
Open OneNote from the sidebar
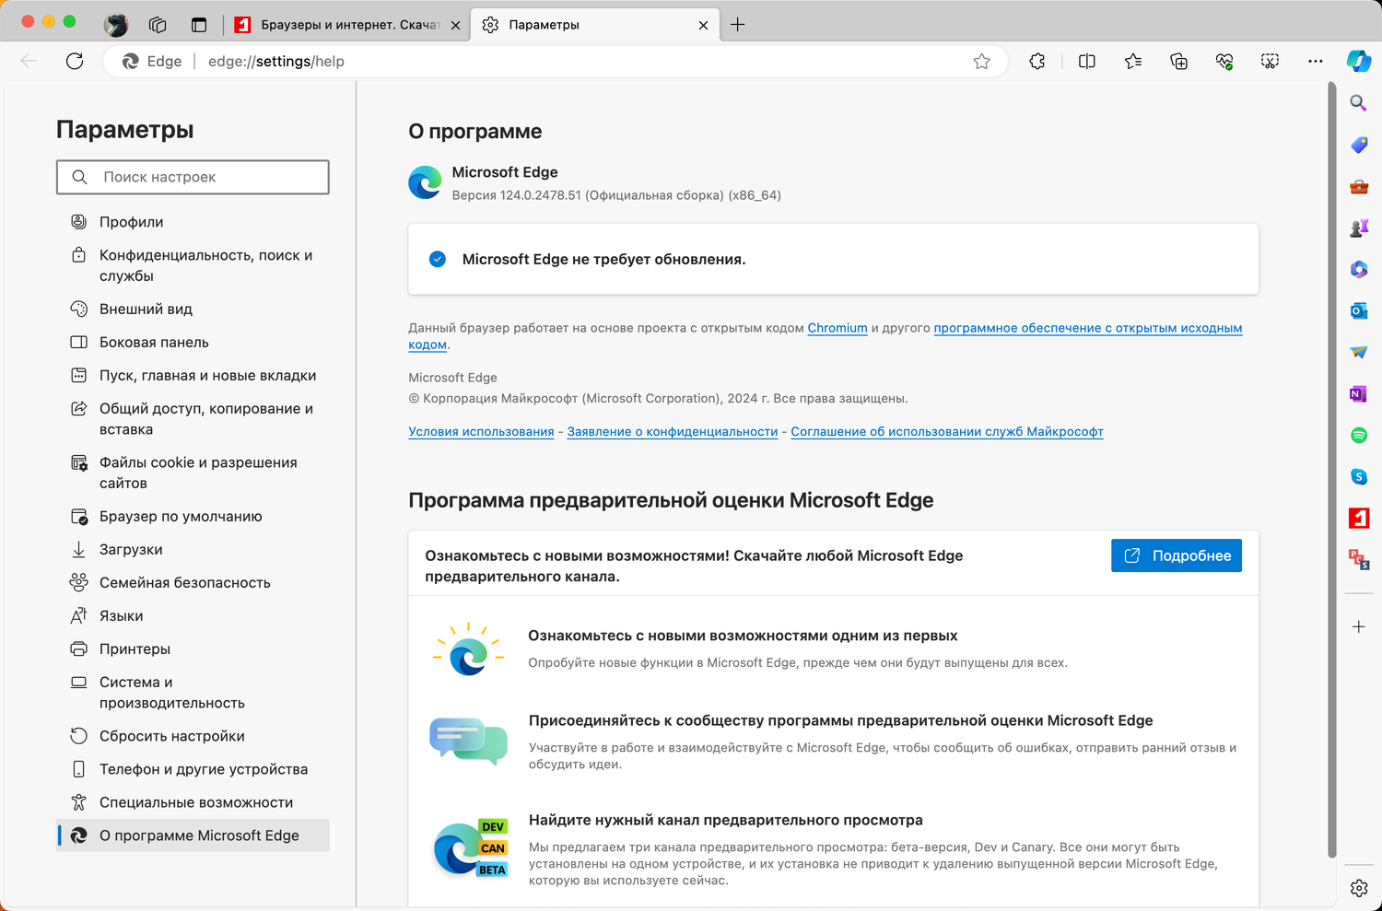click(x=1359, y=393)
